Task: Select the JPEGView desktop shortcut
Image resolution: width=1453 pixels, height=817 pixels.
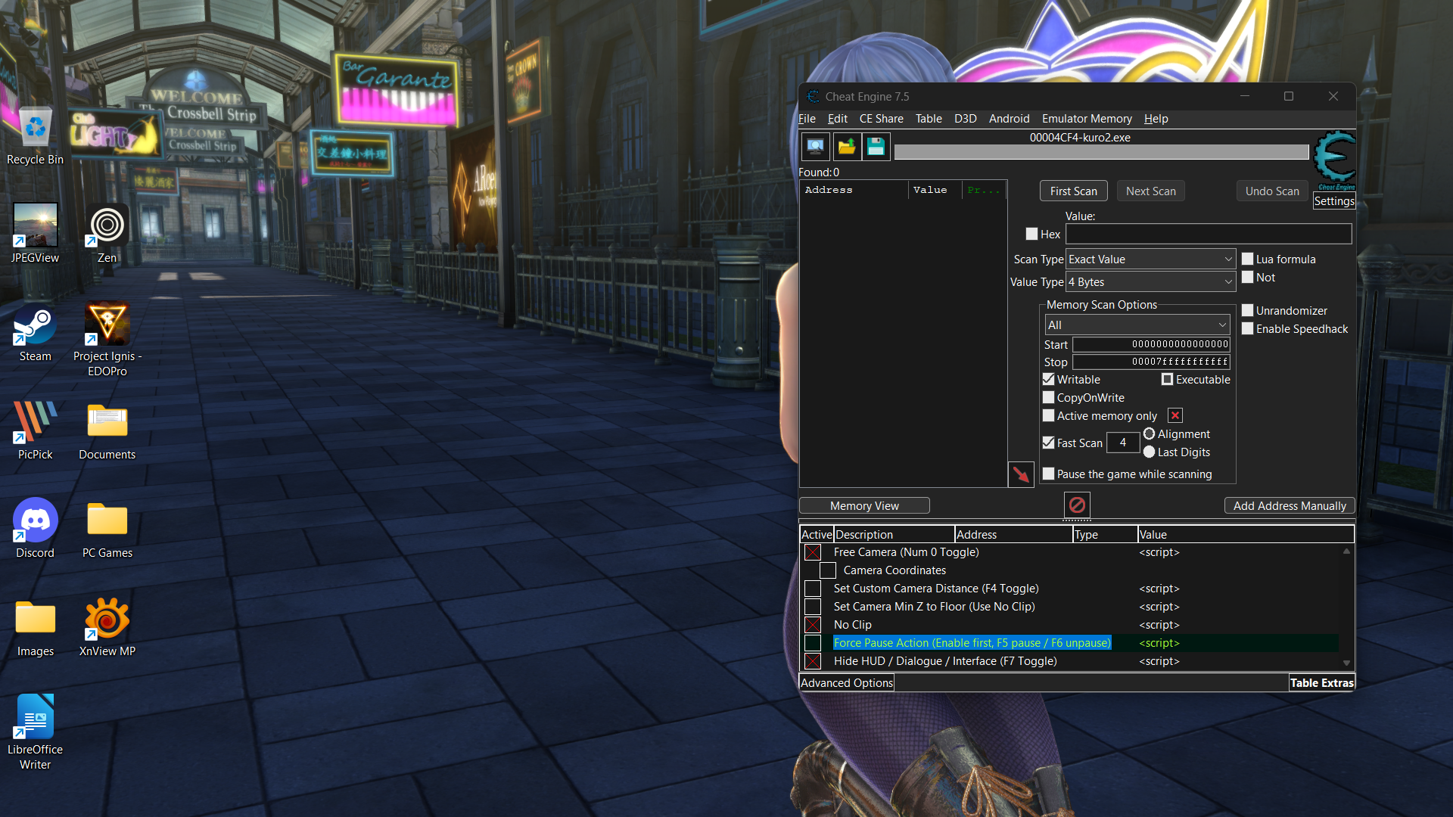Action: [35, 234]
